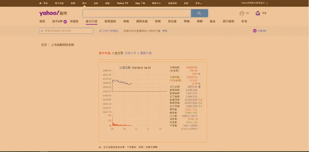The width and height of the screenshot is (309, 152).
Task: Click the value 6,166,142
Action: tap(192, 90)
